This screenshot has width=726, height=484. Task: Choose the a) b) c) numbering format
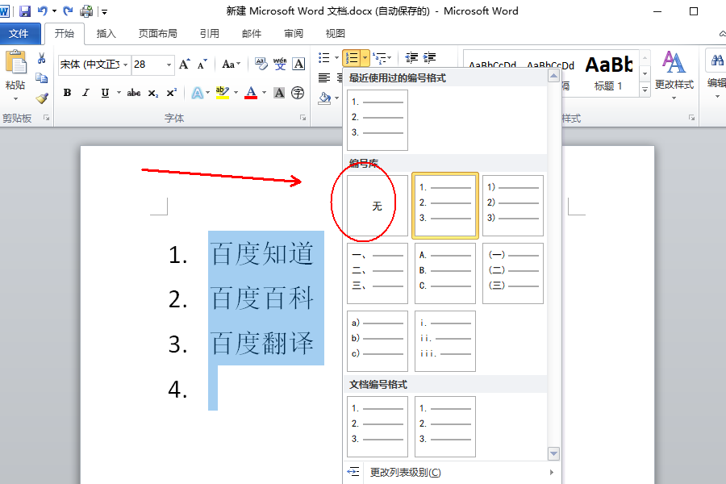tap(378, 341)
